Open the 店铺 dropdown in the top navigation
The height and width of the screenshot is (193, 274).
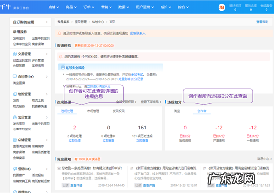pyautogui.click(x=54, y=7)
